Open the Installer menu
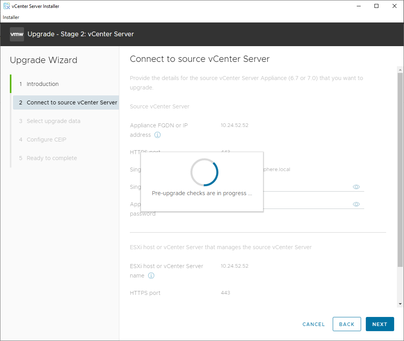This screenshot has width=404, height=341. [11, 17]
